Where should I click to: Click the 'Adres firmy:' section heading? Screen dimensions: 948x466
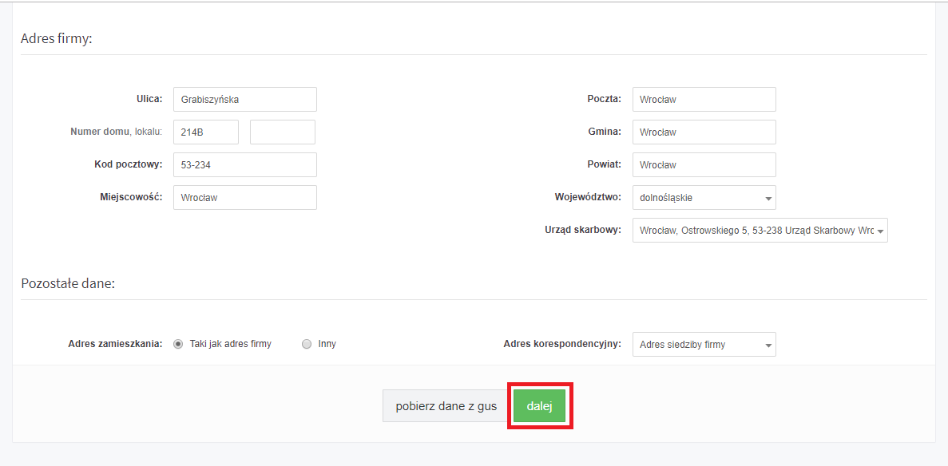pos(56,38)
